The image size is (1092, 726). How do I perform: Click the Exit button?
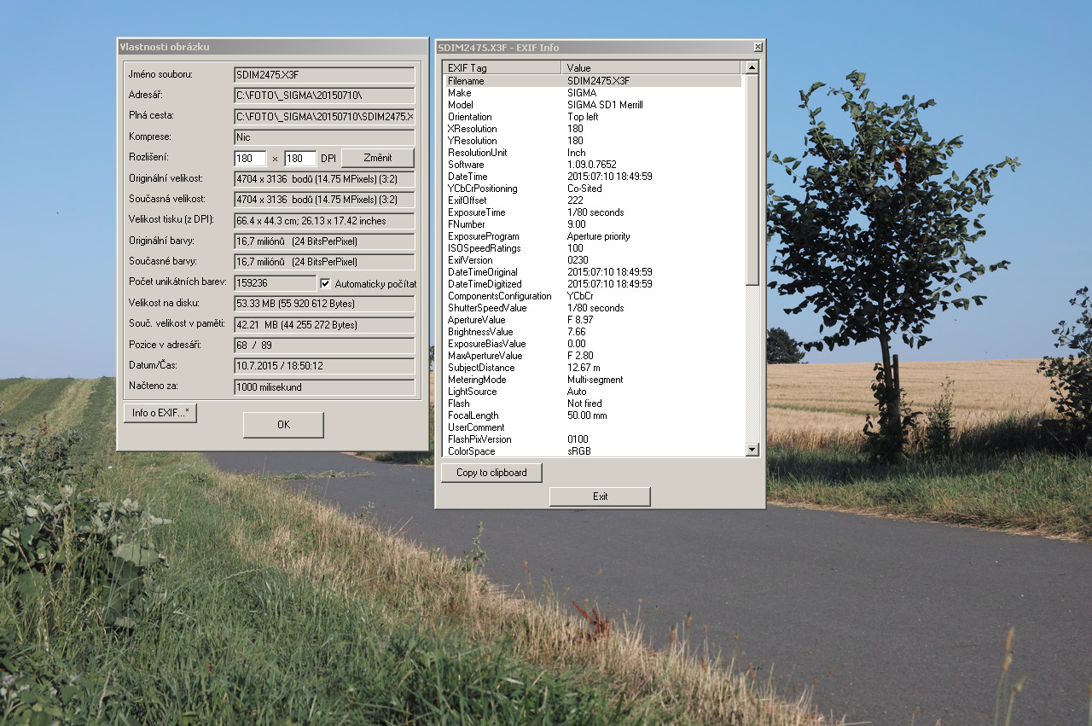click(x=600, y=497)
